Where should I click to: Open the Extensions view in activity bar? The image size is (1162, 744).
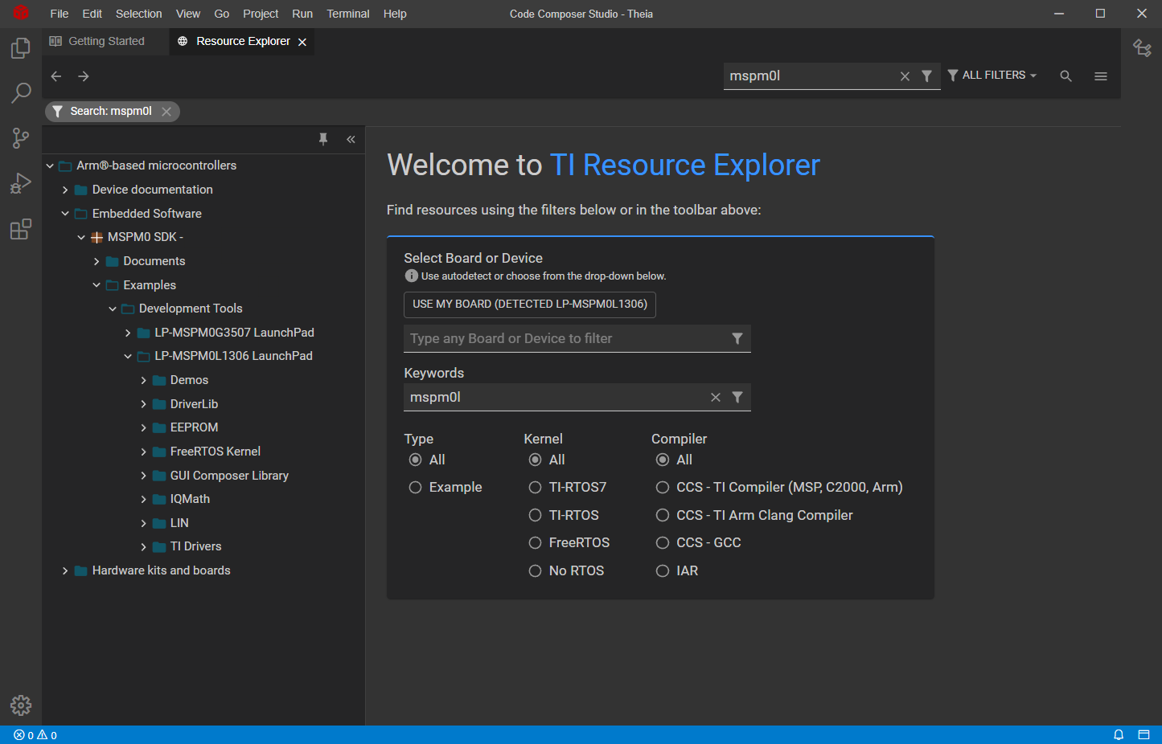click(21, 230)
